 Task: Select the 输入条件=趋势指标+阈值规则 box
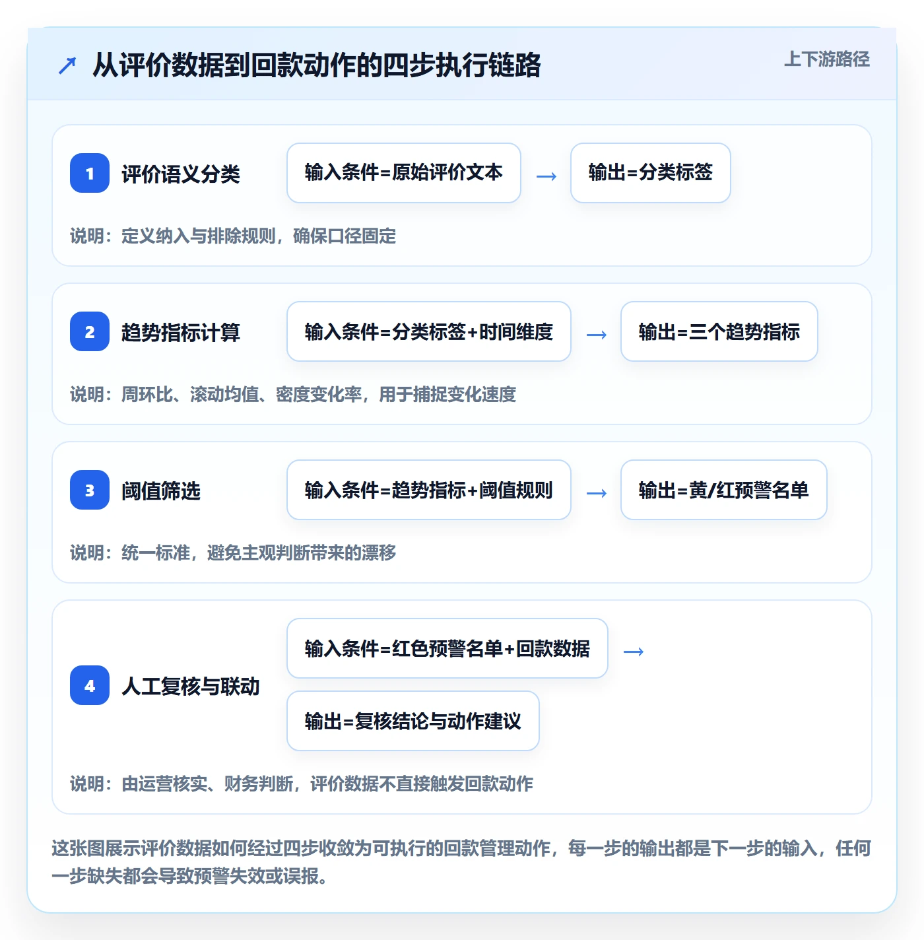[429, 490]
